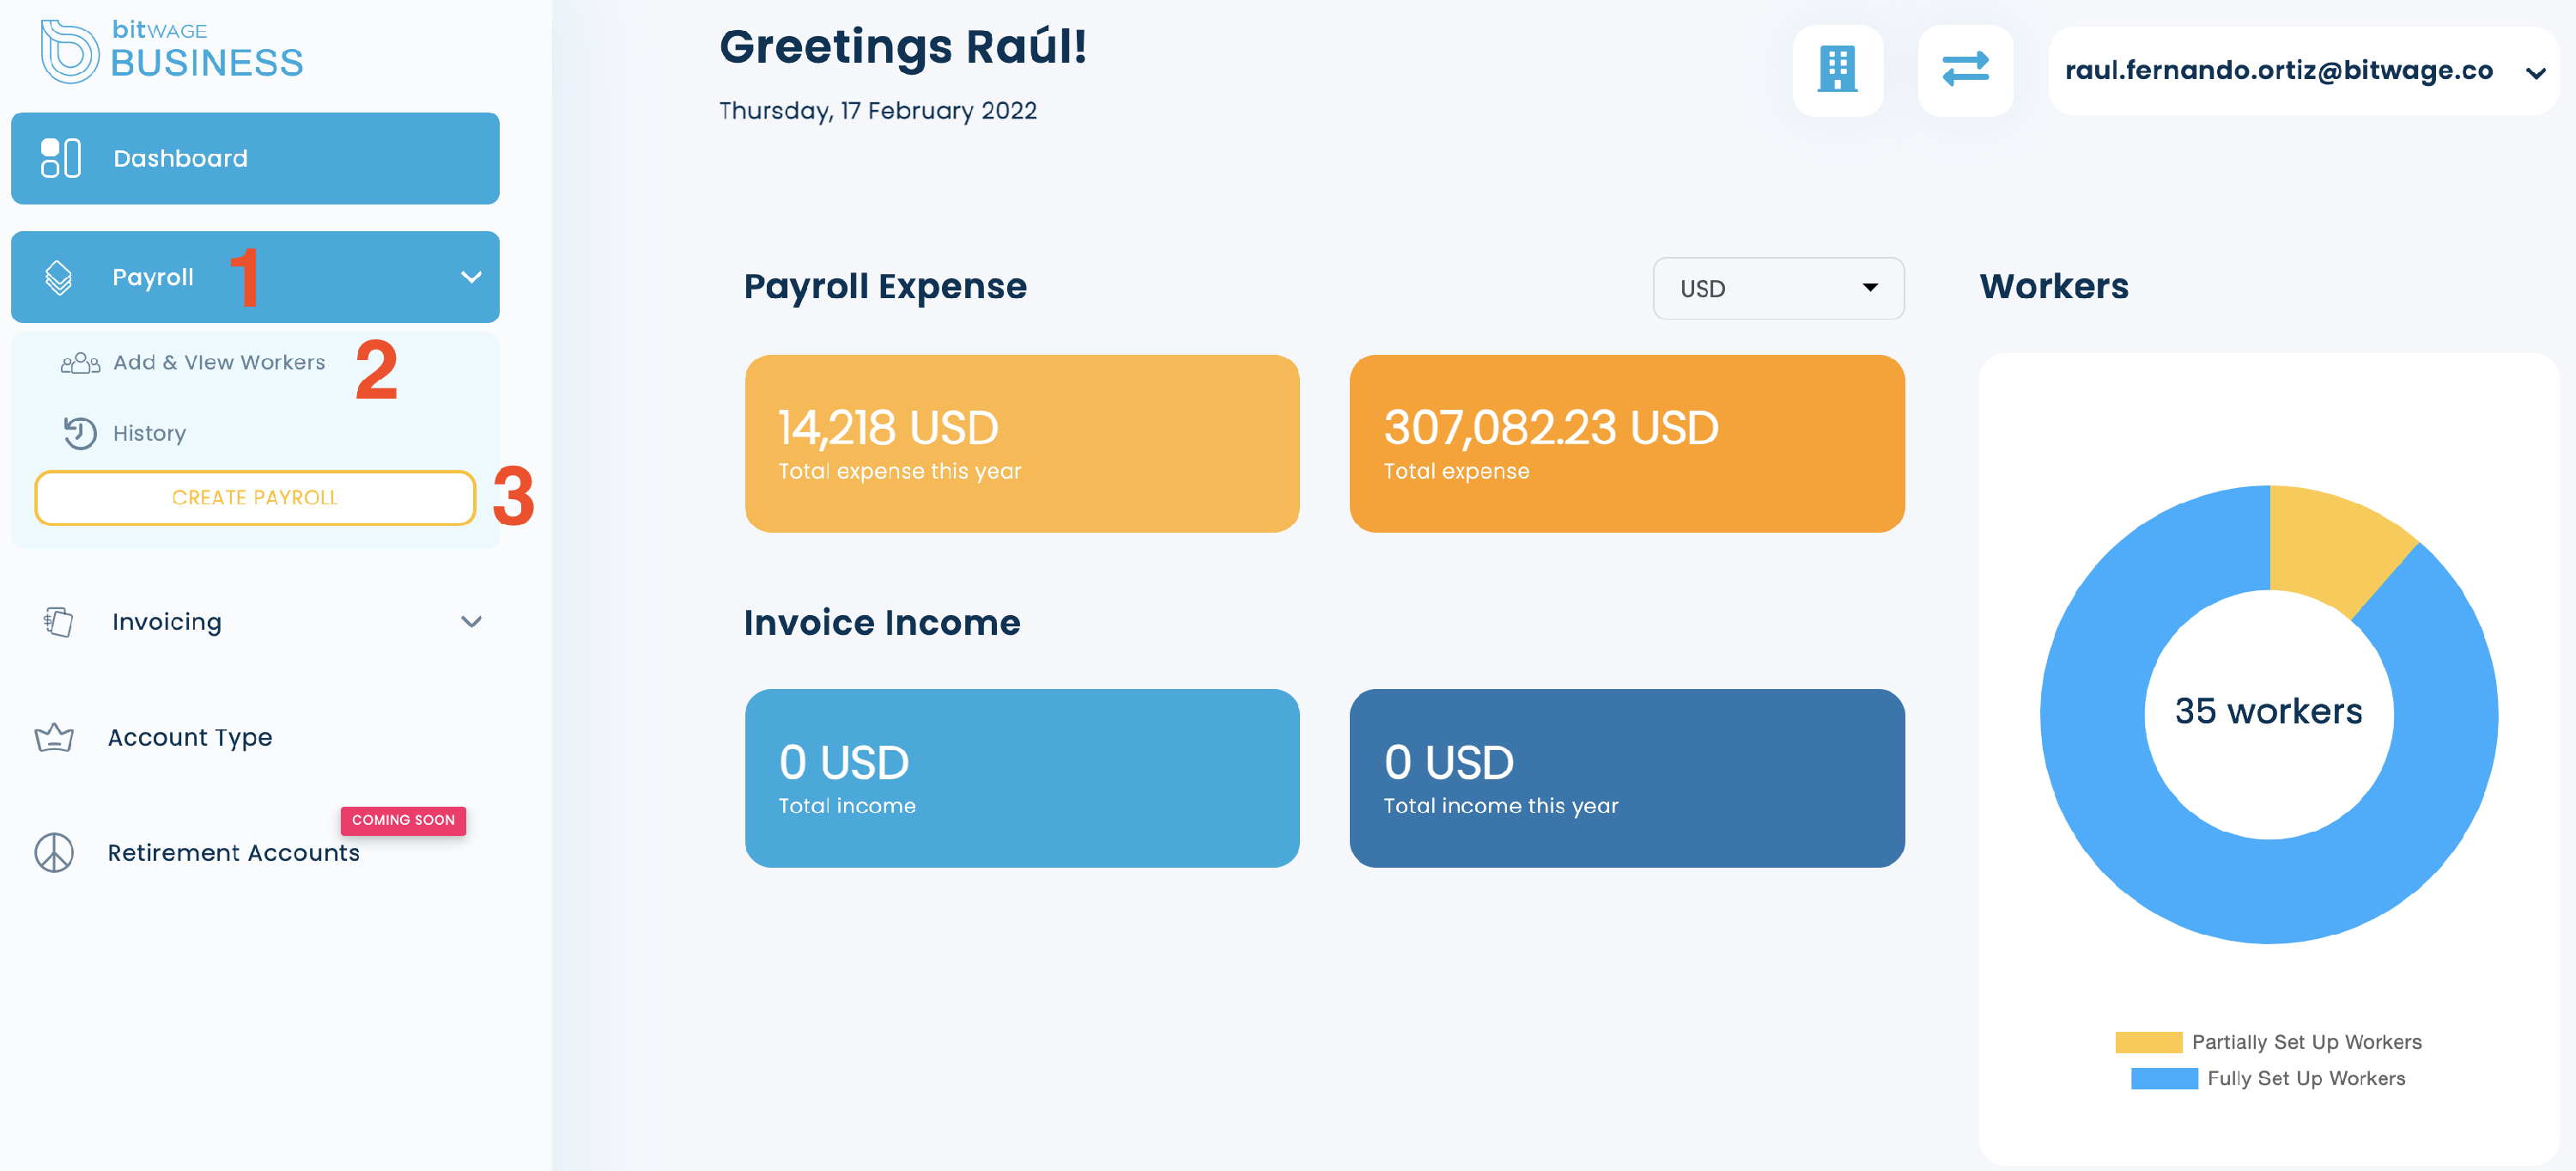Go to the Dashboard menu item
This screenshot has width=2576, height=1171.
point(255,158)
